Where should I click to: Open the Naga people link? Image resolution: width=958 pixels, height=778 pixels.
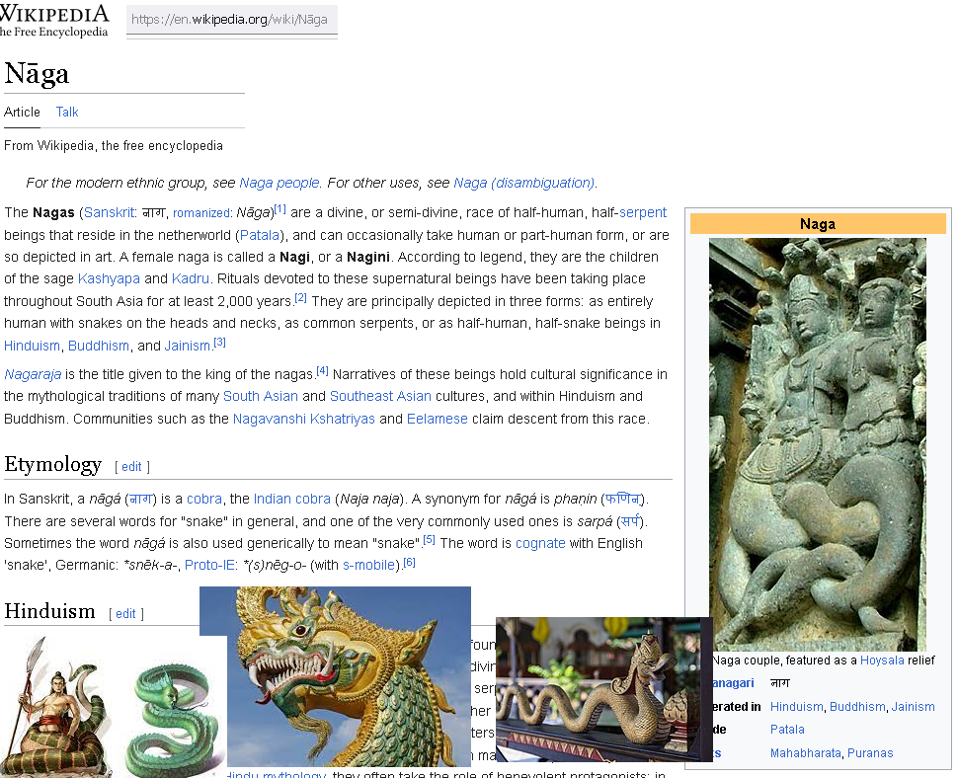(x=279, y=183)
